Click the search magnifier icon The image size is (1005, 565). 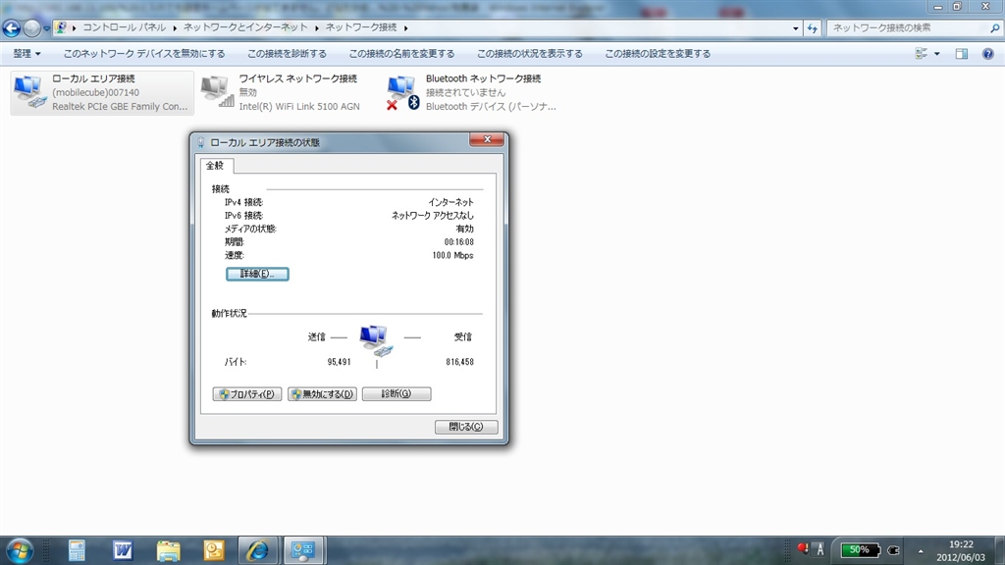point(995,28)
